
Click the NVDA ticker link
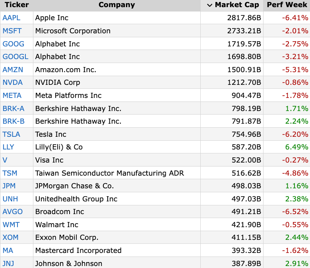point(13,82)
